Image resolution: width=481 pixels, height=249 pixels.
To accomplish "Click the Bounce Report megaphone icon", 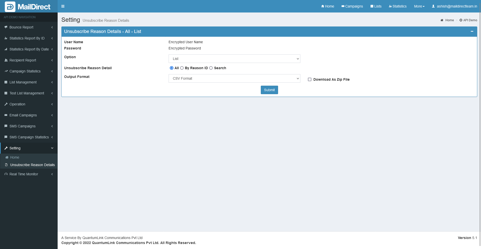I will coord(6,27).
